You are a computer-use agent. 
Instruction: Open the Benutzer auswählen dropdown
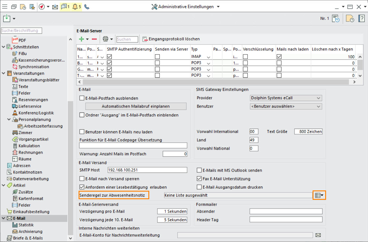pos(286,106)
